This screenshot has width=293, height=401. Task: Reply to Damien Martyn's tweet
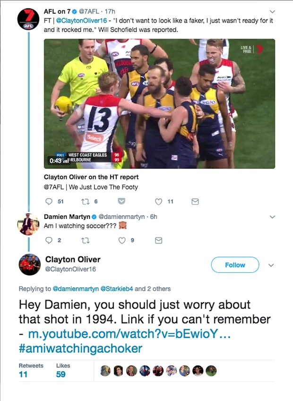(49, 240)
